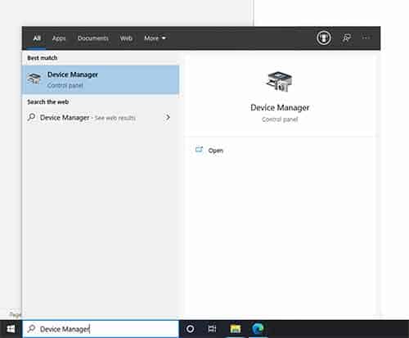Switch to the Web search tab
409x338 pixels.
point(126,38)
